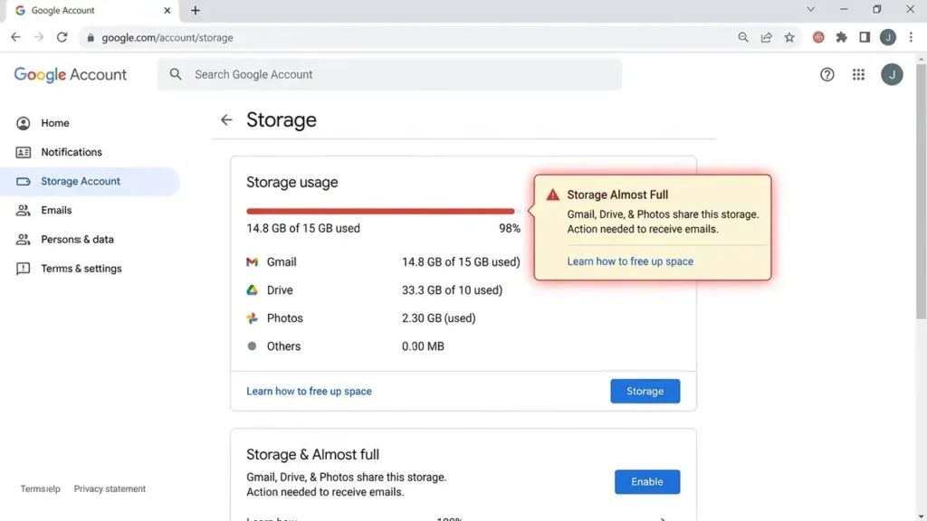Reload the page with the refresh icon
Image resolution: width=927 pixels, height=521 pixels.
point(62,37)
